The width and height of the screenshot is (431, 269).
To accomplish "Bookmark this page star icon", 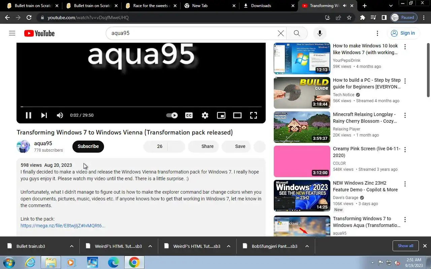I will tap(349, 17).
